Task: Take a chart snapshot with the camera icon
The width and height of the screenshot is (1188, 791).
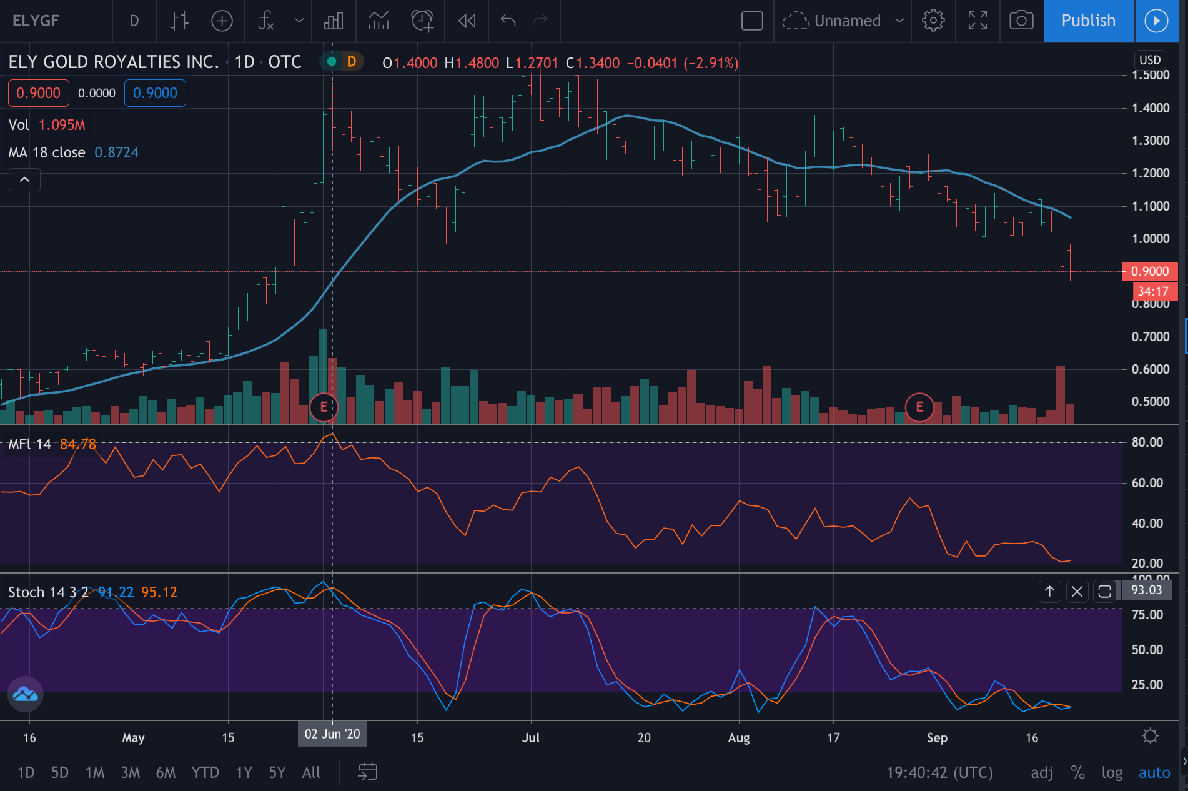Action: click(x=1021, y=21)
